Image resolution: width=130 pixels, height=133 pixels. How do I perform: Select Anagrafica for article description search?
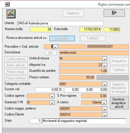(x=62, y=38)
